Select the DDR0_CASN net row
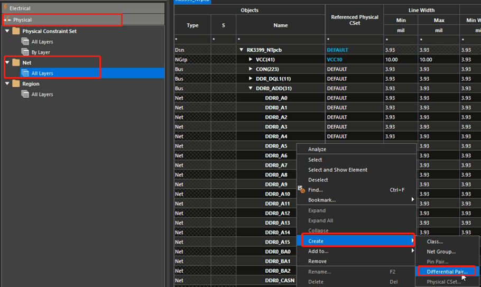The height and width of the screenshot is (287, 481). click(x=280, y=280)
